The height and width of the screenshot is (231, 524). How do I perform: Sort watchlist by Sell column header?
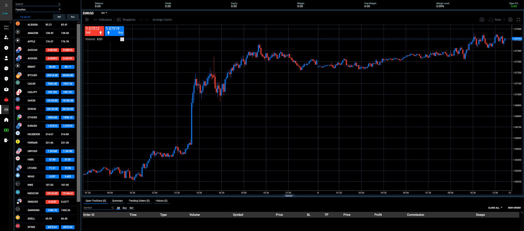pyautogui.click(x=59, y=17)
